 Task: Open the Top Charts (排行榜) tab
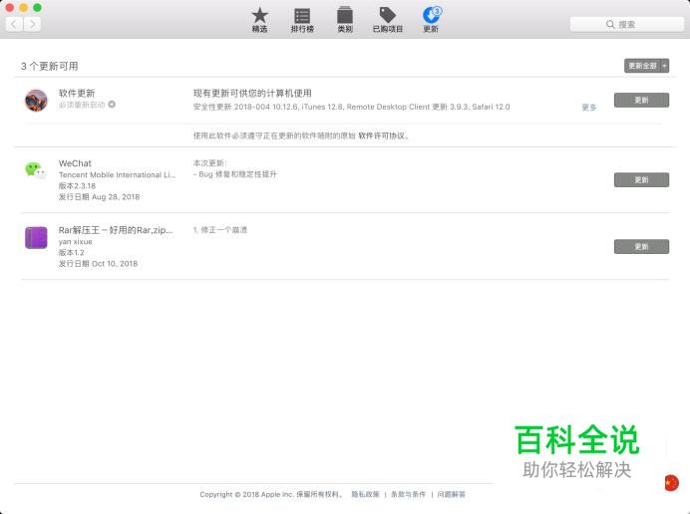coord(302,20)
